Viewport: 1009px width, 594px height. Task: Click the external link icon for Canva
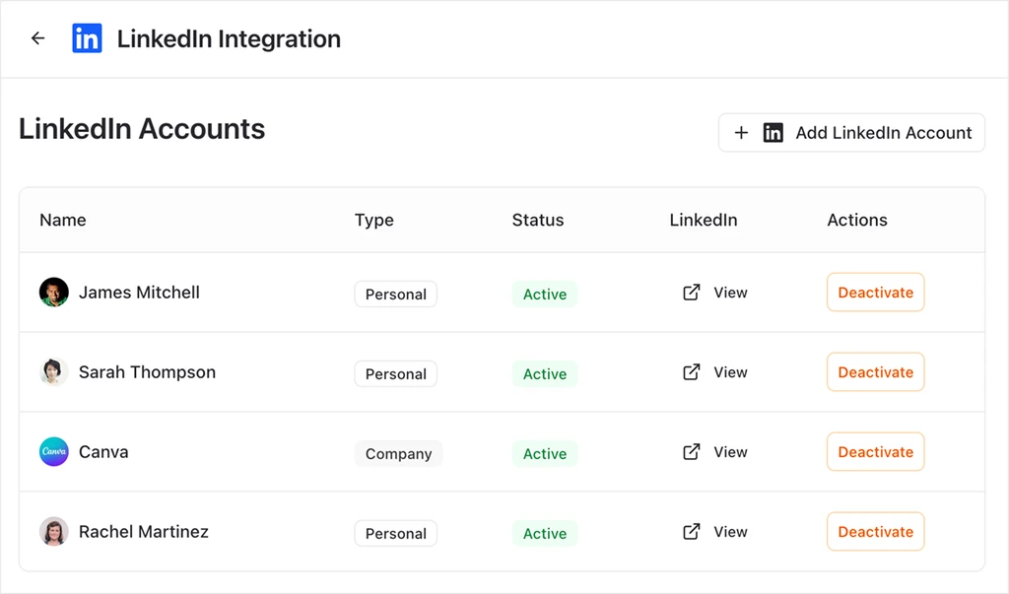click(x=692, y=451)
